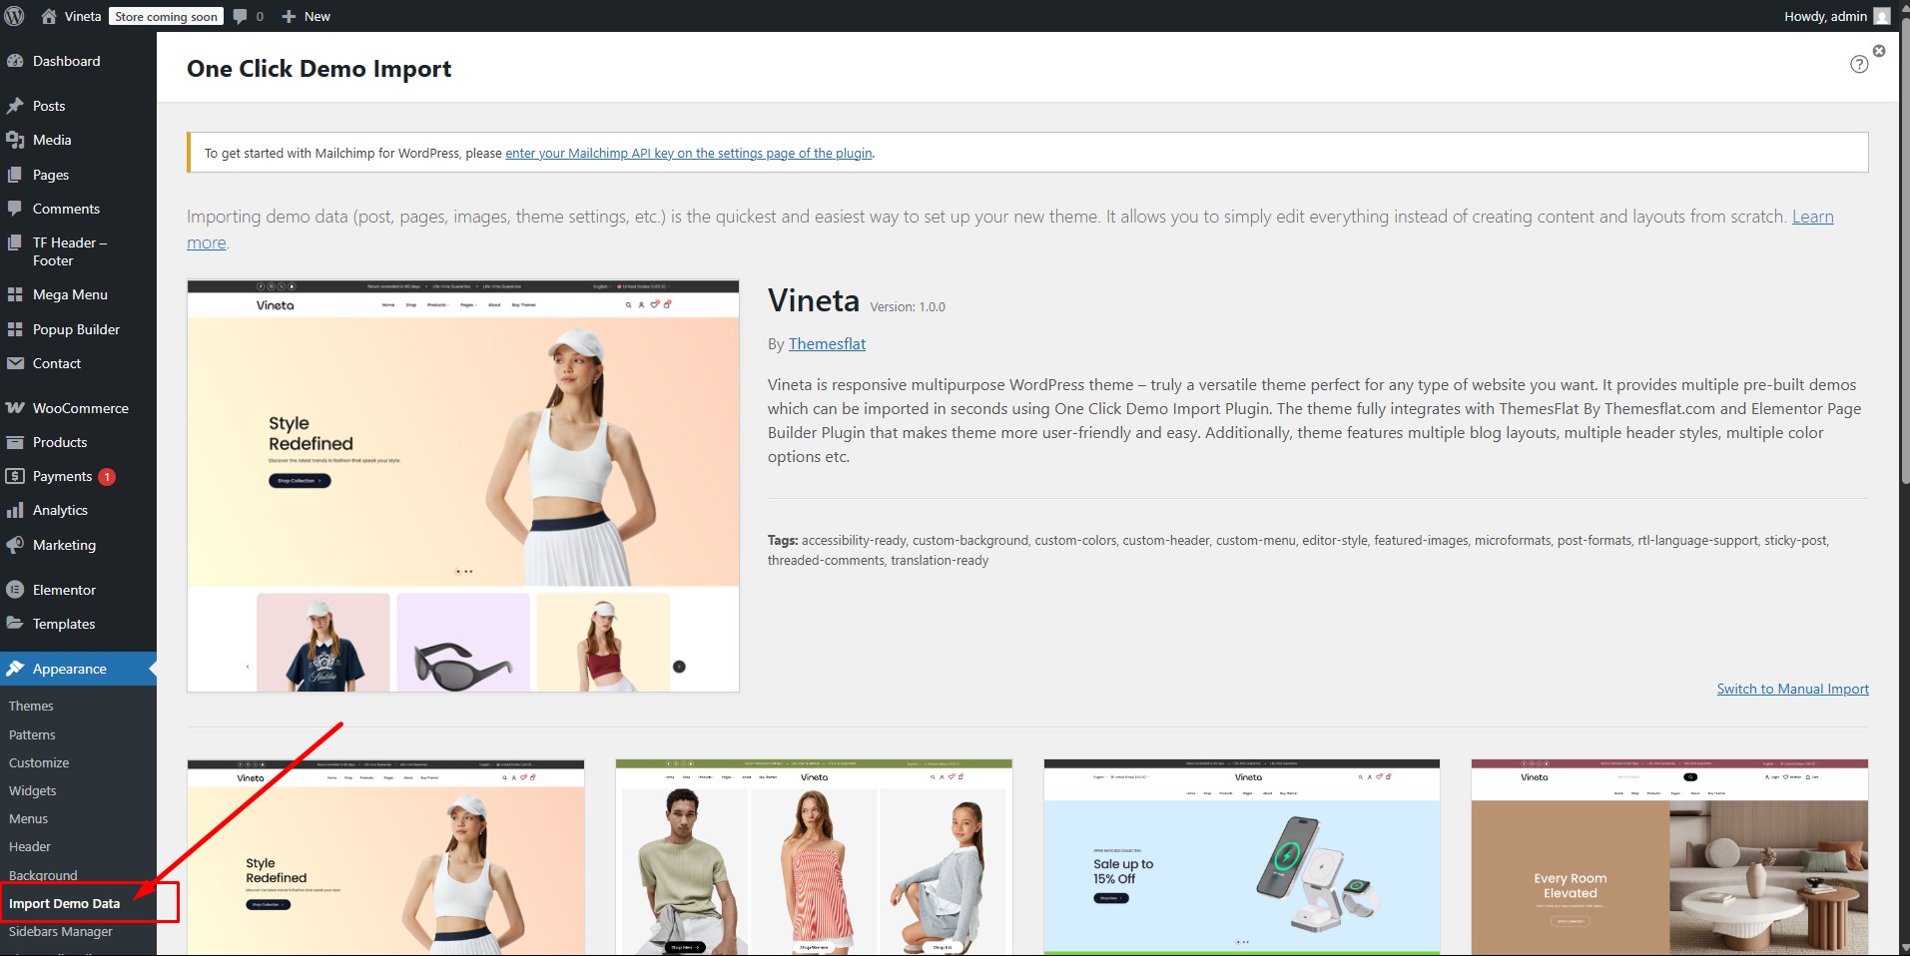Screen dimensions: 1910x956
Task: Click the Themesflat author link
Action: point(827,343)
